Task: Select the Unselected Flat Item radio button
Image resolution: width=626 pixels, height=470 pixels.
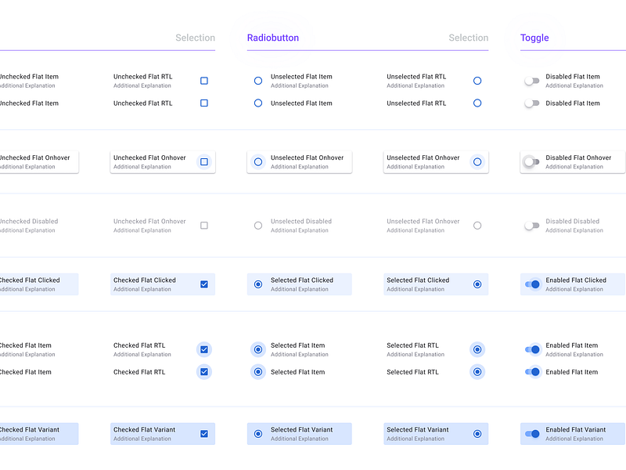Action: pos(257,81)
